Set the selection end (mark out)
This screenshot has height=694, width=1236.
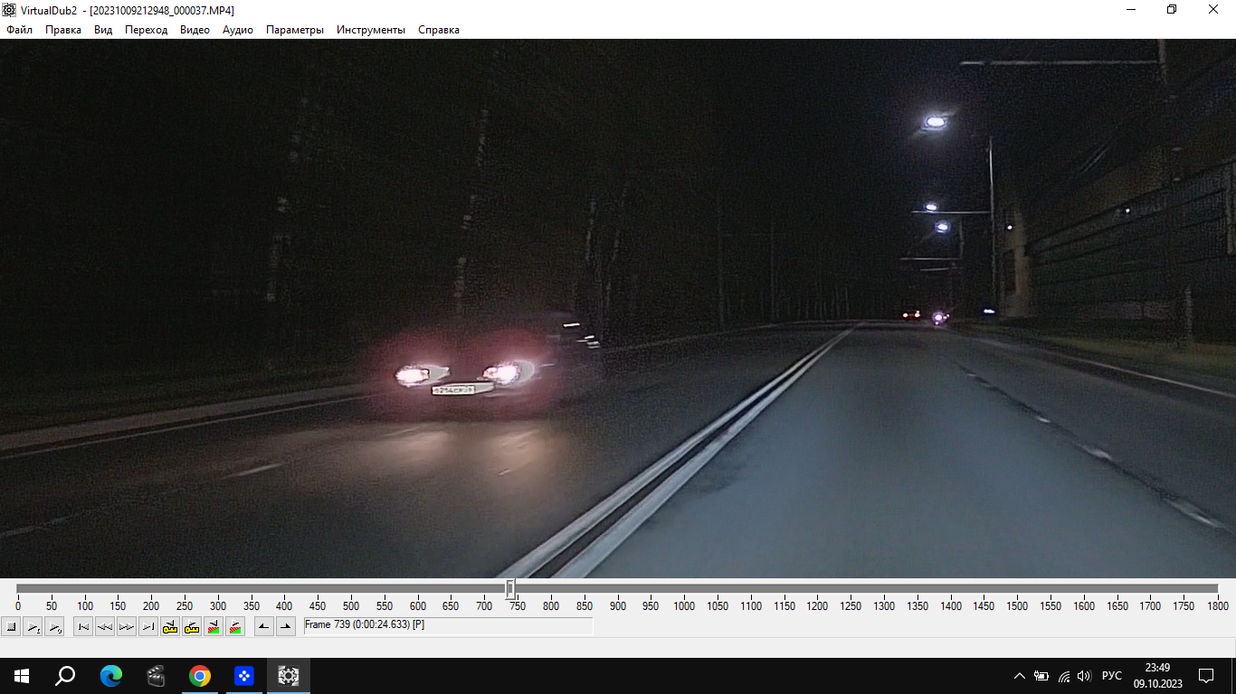(x=286, y=626)
